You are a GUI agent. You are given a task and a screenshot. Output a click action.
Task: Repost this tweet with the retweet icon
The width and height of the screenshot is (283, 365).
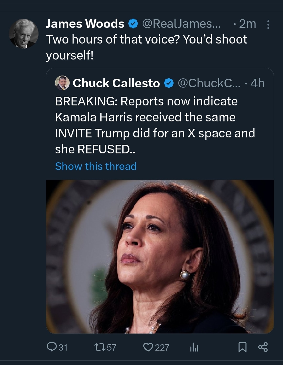tap(100, 347)
